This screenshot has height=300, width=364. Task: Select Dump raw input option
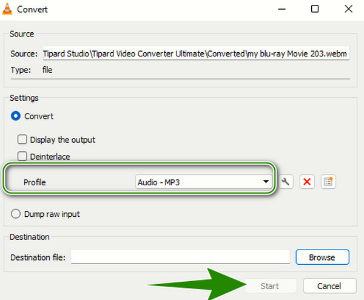coord(16,214)
